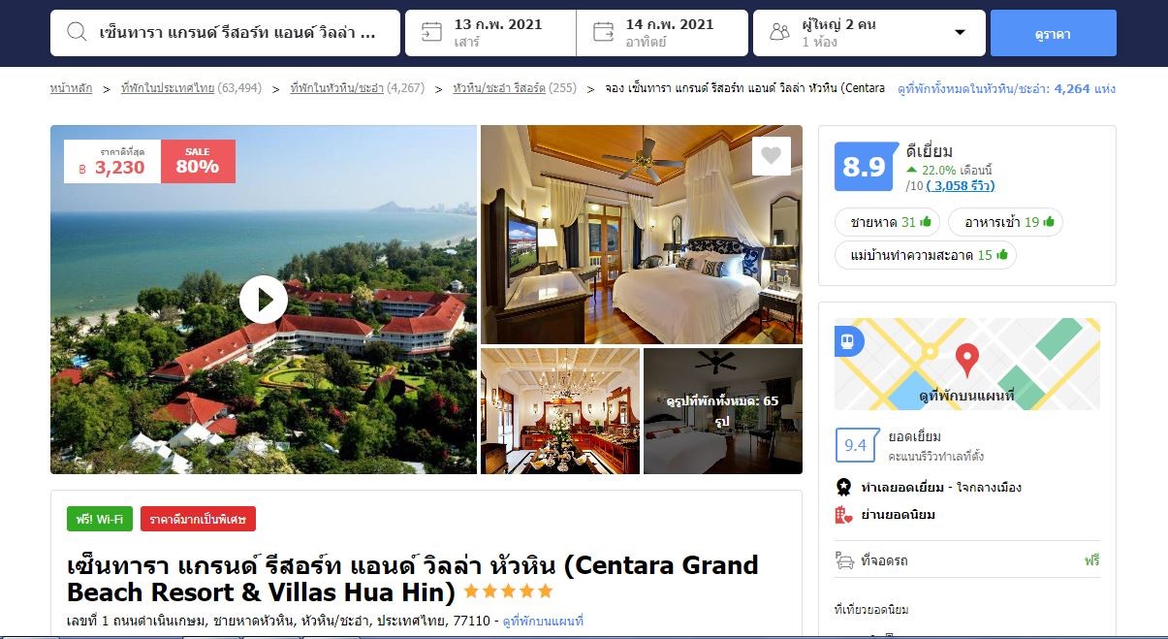Click the search magnifier icon in the hotel field

77,33
